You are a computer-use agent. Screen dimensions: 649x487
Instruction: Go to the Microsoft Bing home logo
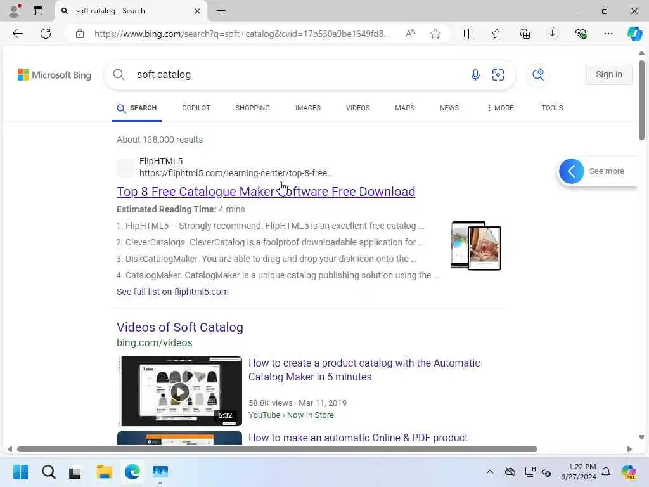[55, 75]
